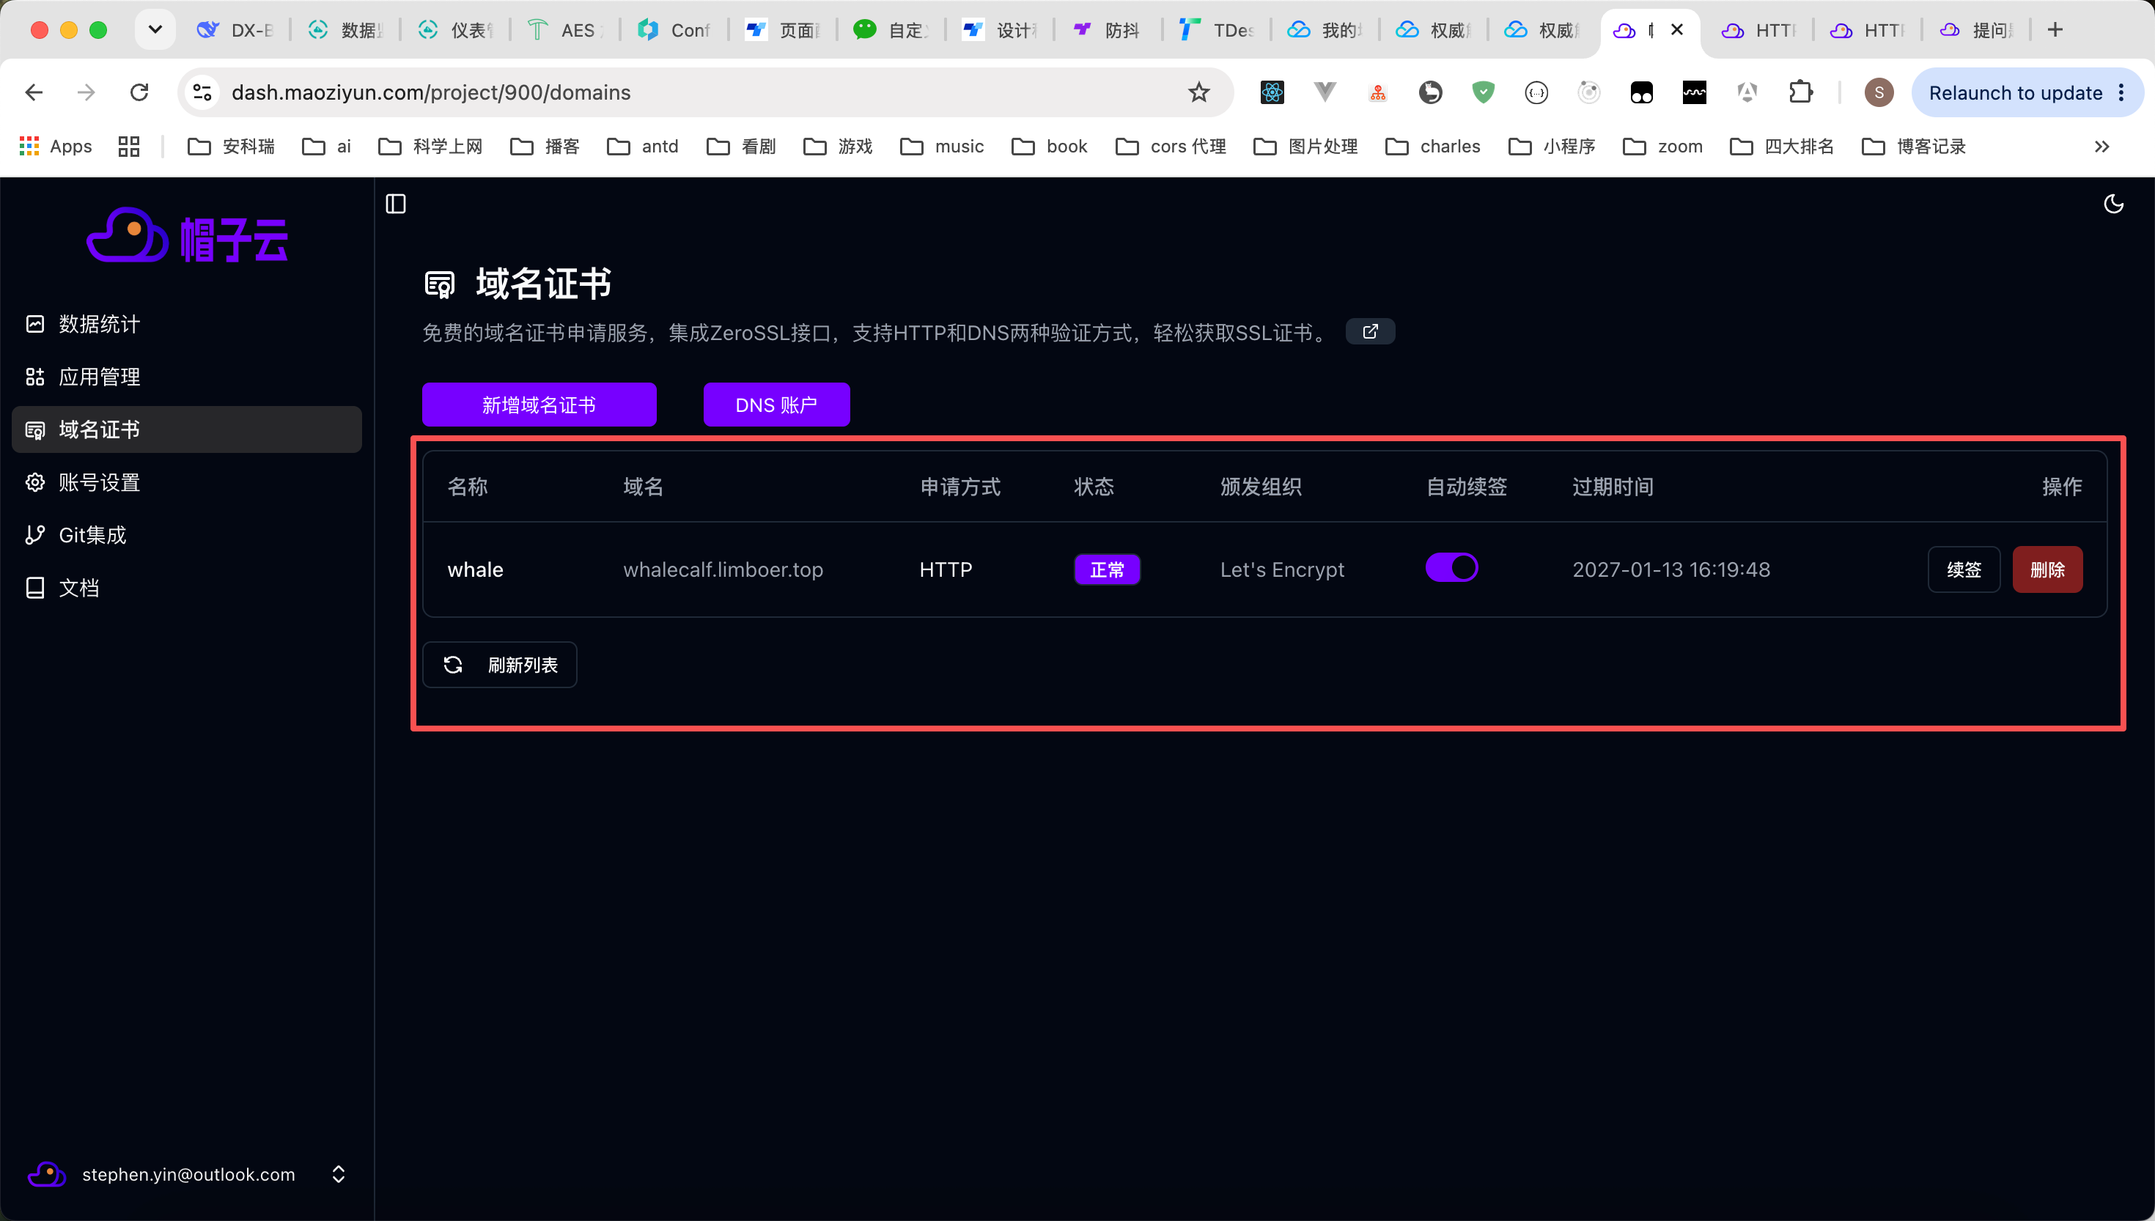Go back with the browser arrow
The image size is (2155, 1221).
point(34,92)
